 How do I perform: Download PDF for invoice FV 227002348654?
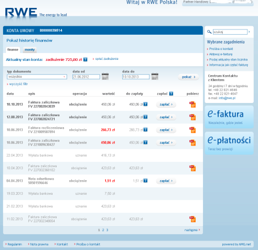coord(192,219)
